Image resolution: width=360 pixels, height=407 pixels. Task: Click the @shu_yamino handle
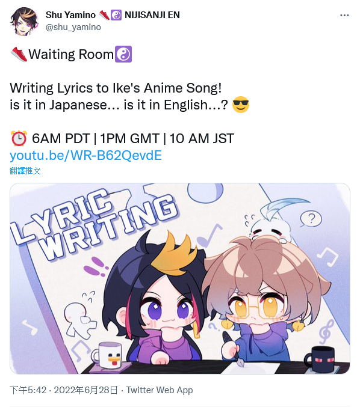[x=73, y=27]
